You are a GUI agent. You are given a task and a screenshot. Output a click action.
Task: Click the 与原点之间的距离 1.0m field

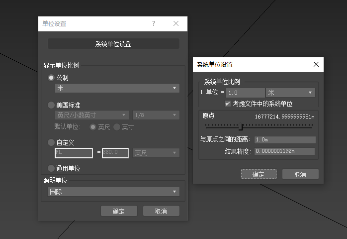(x=285, y=140)
